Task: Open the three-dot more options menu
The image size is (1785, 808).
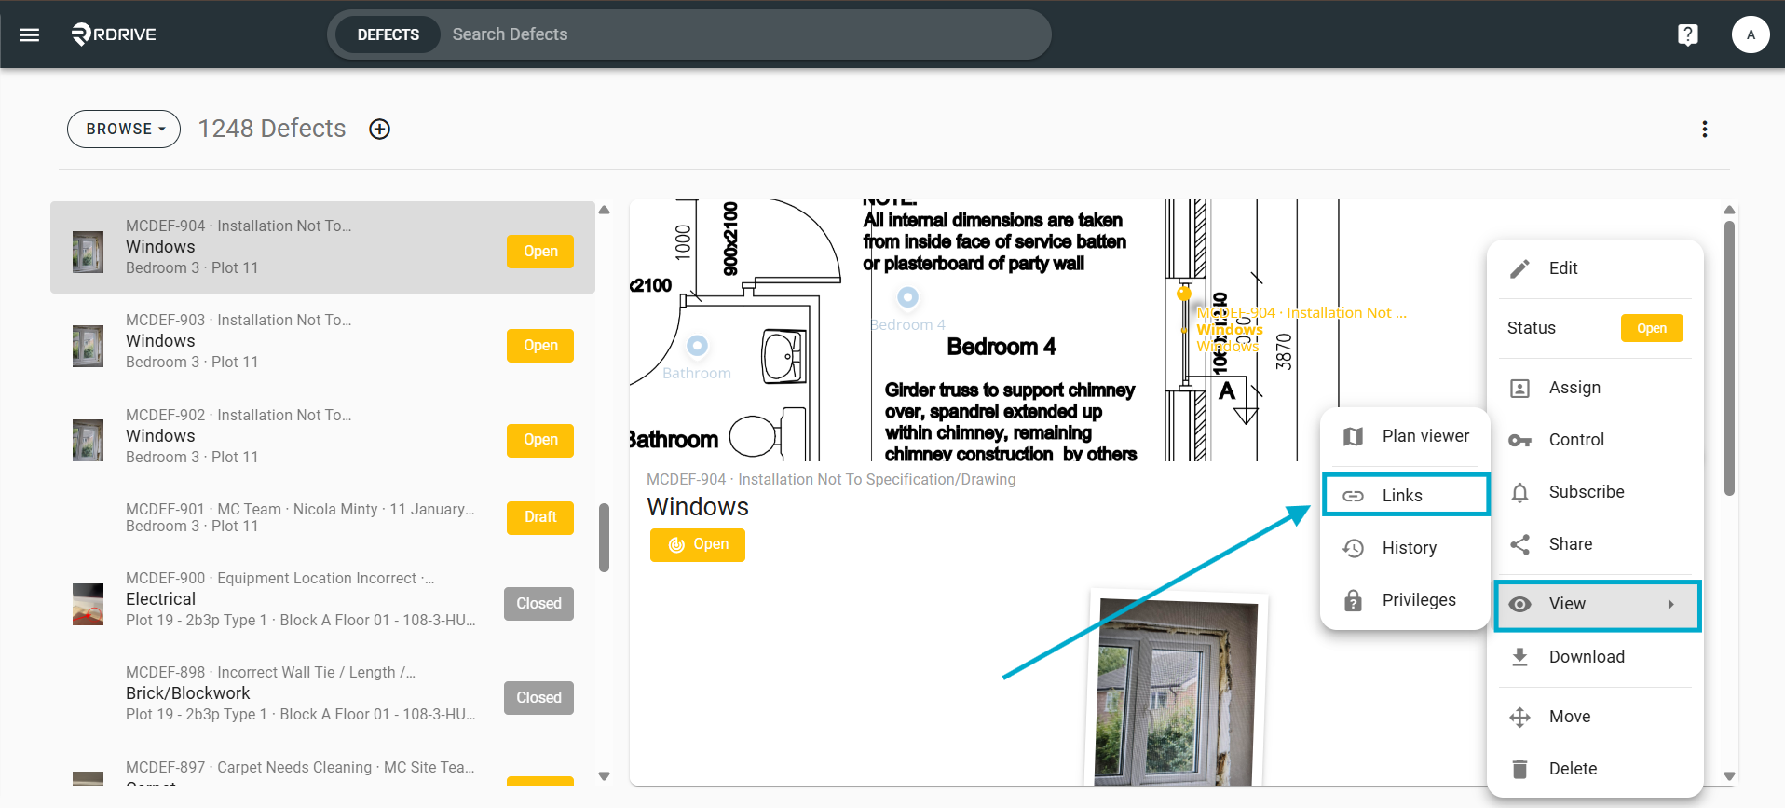Action: [1704, 129]
